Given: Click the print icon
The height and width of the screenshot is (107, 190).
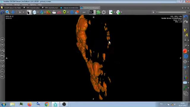Looking at the screenshot, I should 118,12.
